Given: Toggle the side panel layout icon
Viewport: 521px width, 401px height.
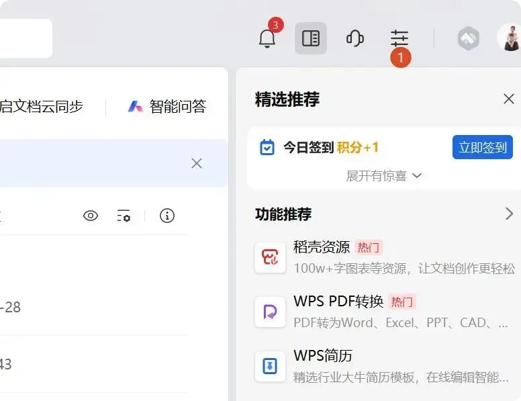Looking at the screenshot, I should click(311, 38).
